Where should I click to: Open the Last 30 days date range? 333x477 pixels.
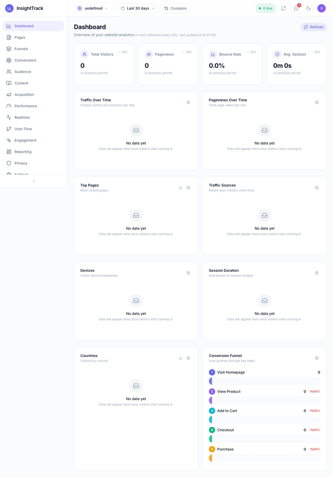tap(138, 8)
